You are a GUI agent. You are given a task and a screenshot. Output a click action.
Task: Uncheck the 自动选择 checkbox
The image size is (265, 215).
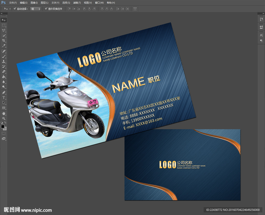(15, 9)
